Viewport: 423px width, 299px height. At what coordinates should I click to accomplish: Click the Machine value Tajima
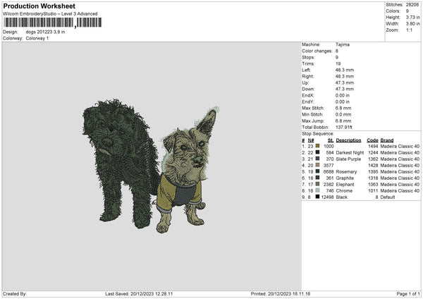343,44
